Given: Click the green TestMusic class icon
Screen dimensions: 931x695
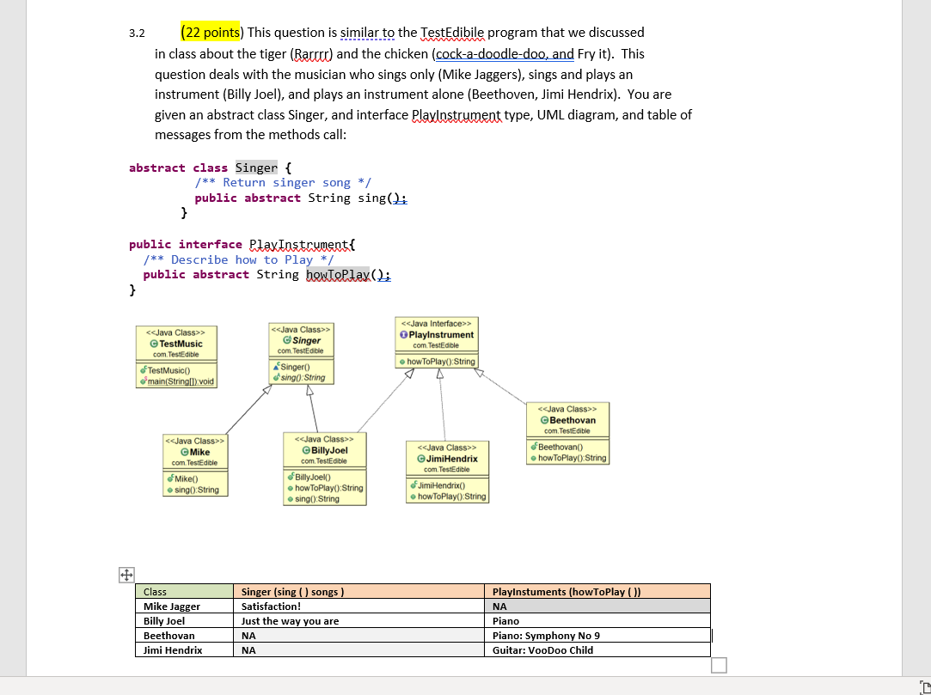Looking at the screenshot, I should pyautogui.click(x=153, y=342).
